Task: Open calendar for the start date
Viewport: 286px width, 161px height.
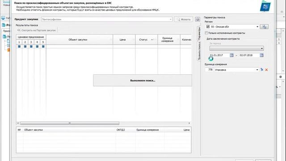Action: pos(231,55)
